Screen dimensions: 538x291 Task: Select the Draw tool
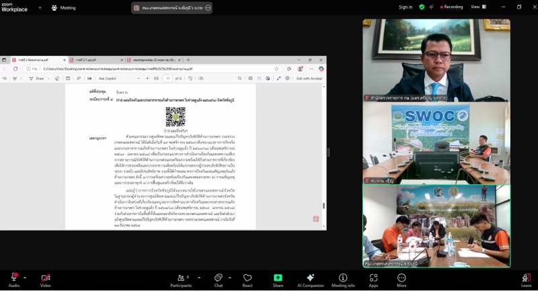click(36, 79)
